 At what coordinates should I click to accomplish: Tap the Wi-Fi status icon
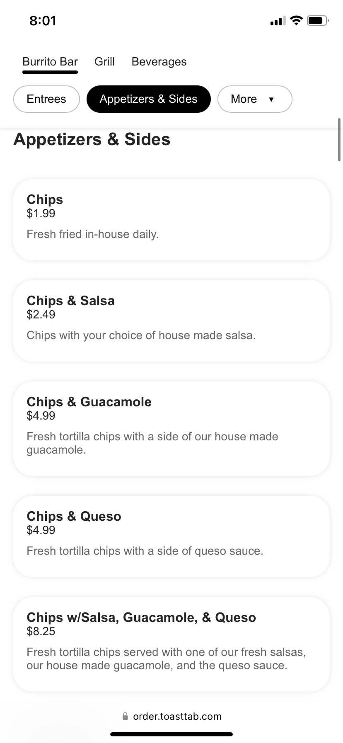296,21
